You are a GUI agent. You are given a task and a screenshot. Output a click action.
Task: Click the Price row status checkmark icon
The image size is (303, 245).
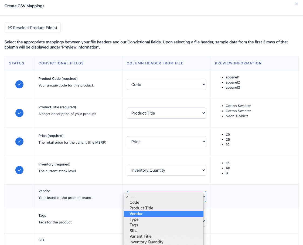[x=19, y=142]
